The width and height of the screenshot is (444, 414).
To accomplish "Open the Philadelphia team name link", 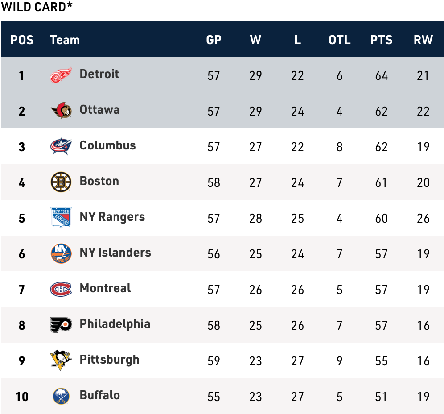I will point(115,323).
